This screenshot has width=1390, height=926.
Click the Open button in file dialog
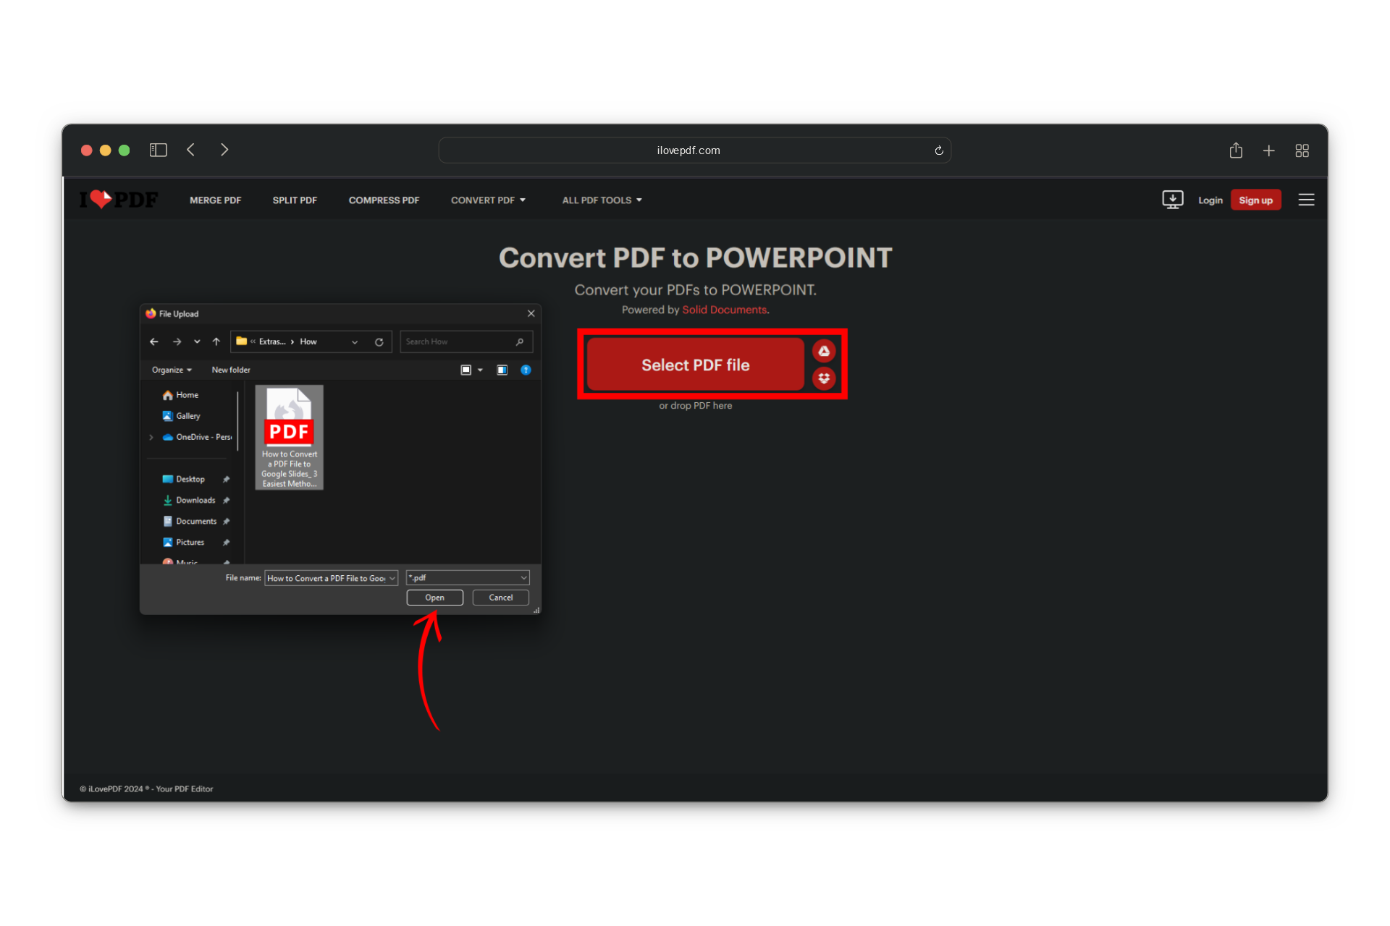(434, 598)
